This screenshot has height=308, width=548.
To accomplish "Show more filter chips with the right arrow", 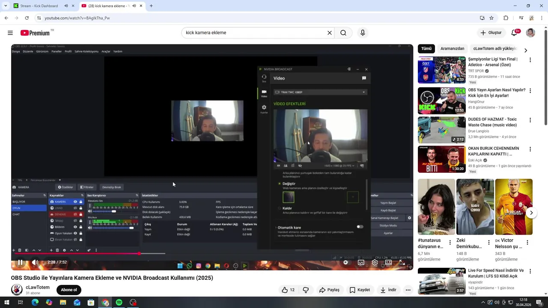I will (x=526, y=50).
